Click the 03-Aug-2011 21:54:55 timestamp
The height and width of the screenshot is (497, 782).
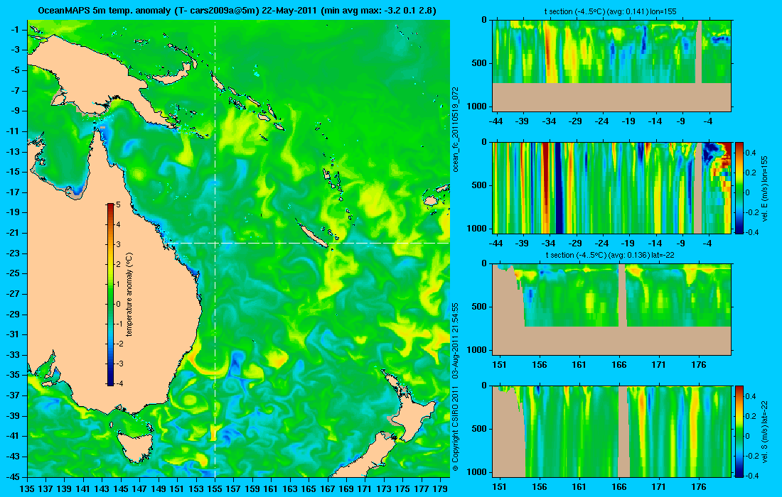click(455, 341)
